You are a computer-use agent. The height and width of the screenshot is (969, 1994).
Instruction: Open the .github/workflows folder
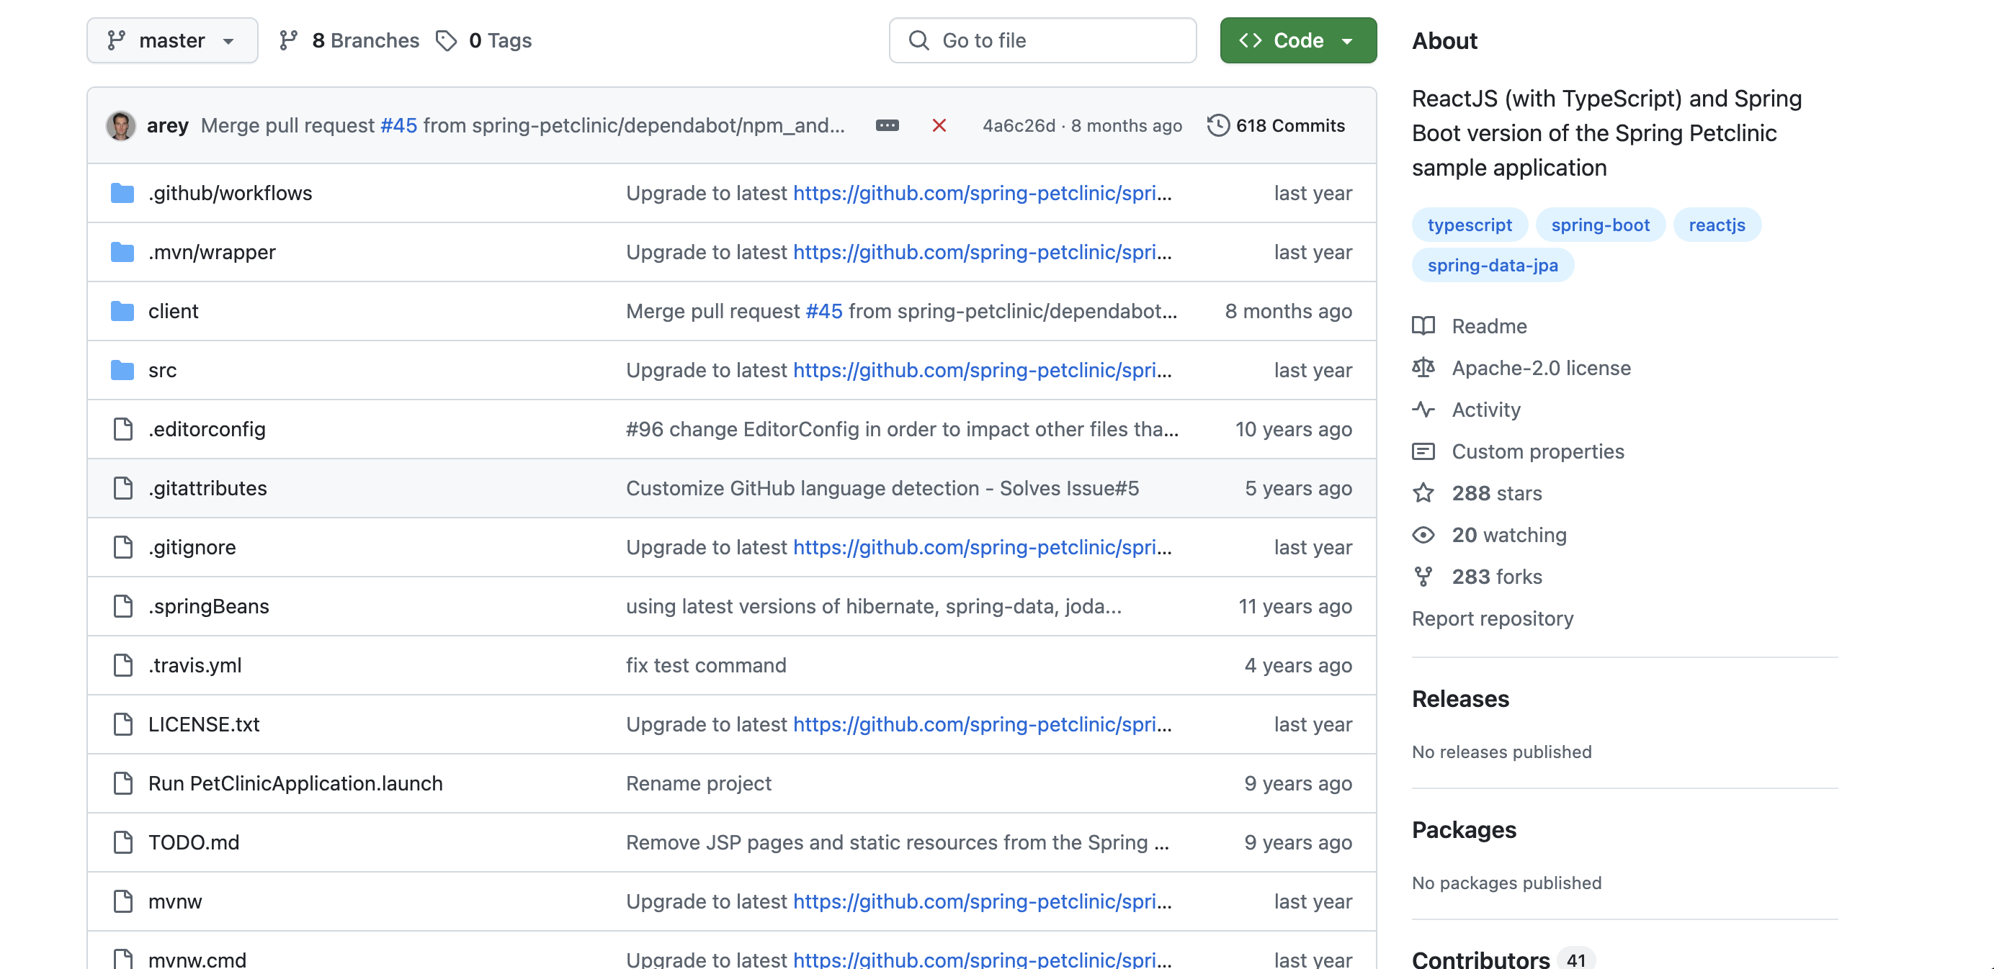click(x=230, y=192)
